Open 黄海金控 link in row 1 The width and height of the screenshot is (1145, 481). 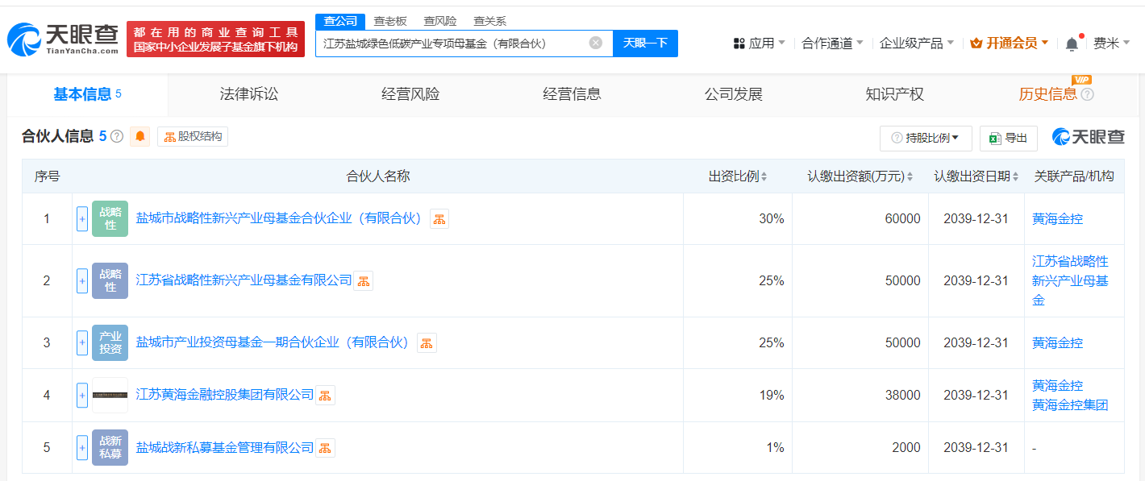[1058, 218]
